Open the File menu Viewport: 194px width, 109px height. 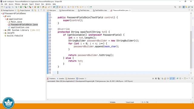[x=2, y=4]
